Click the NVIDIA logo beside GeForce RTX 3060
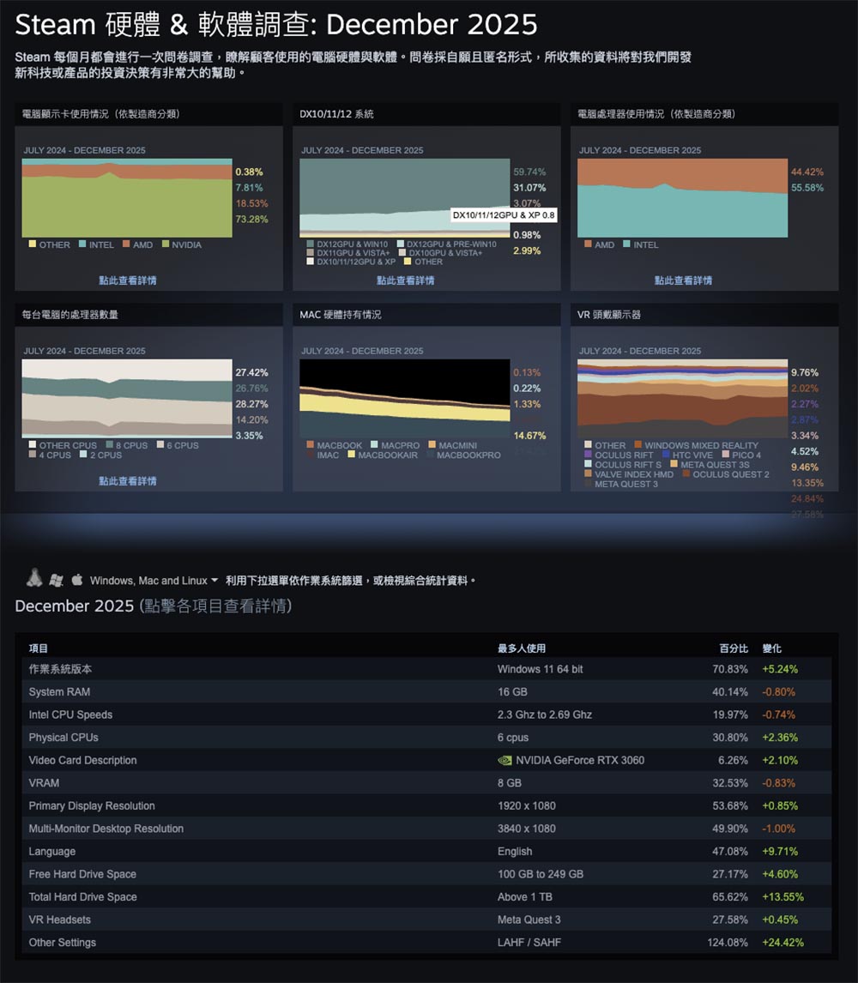This screenshot has height=983, width=858. tap(505, 760)
